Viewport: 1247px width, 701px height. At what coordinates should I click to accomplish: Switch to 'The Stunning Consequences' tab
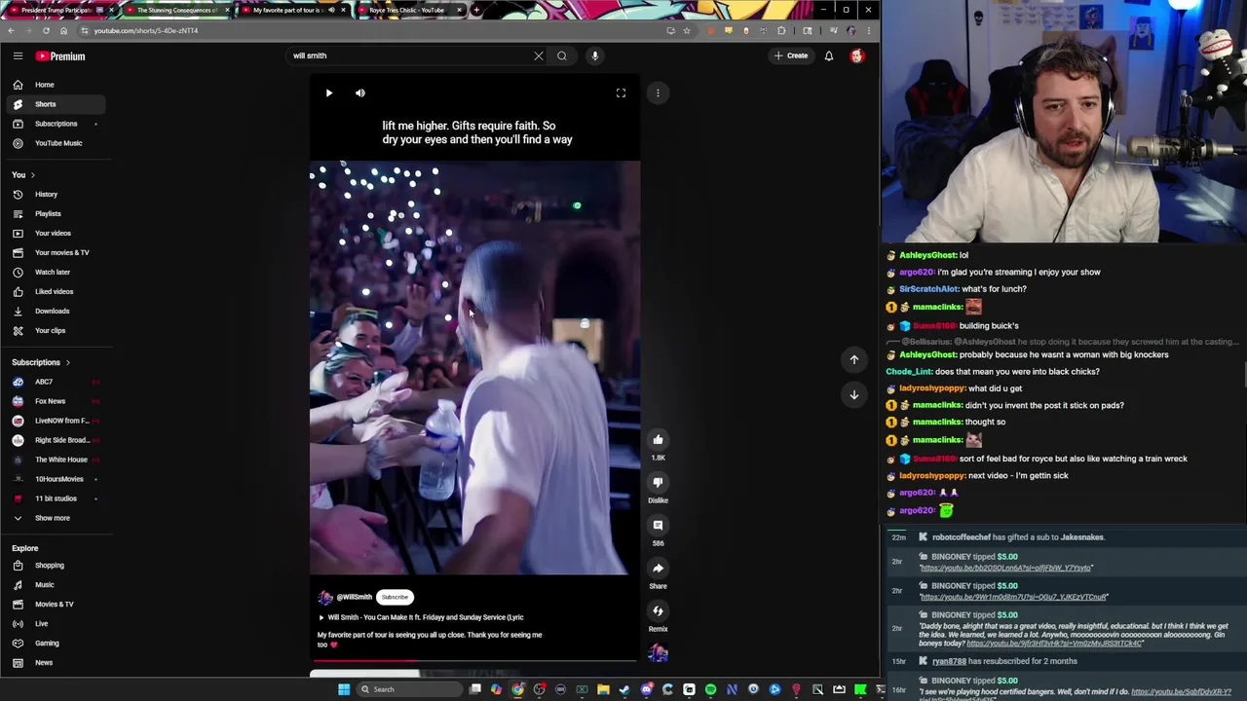pos(175,10)
